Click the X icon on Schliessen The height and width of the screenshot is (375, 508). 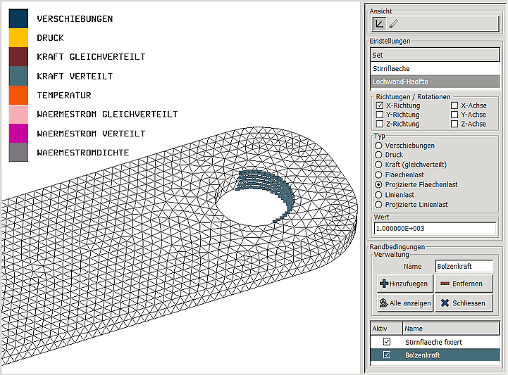click(x=445, y=303)
